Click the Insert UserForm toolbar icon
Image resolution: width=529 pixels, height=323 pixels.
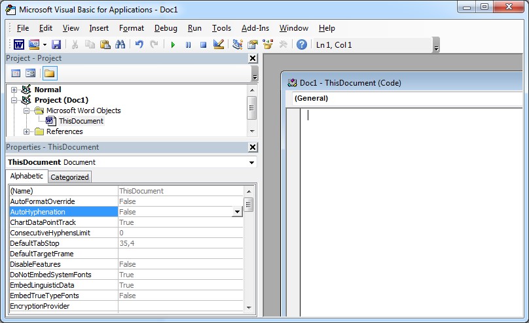click(x=34, y=44)
